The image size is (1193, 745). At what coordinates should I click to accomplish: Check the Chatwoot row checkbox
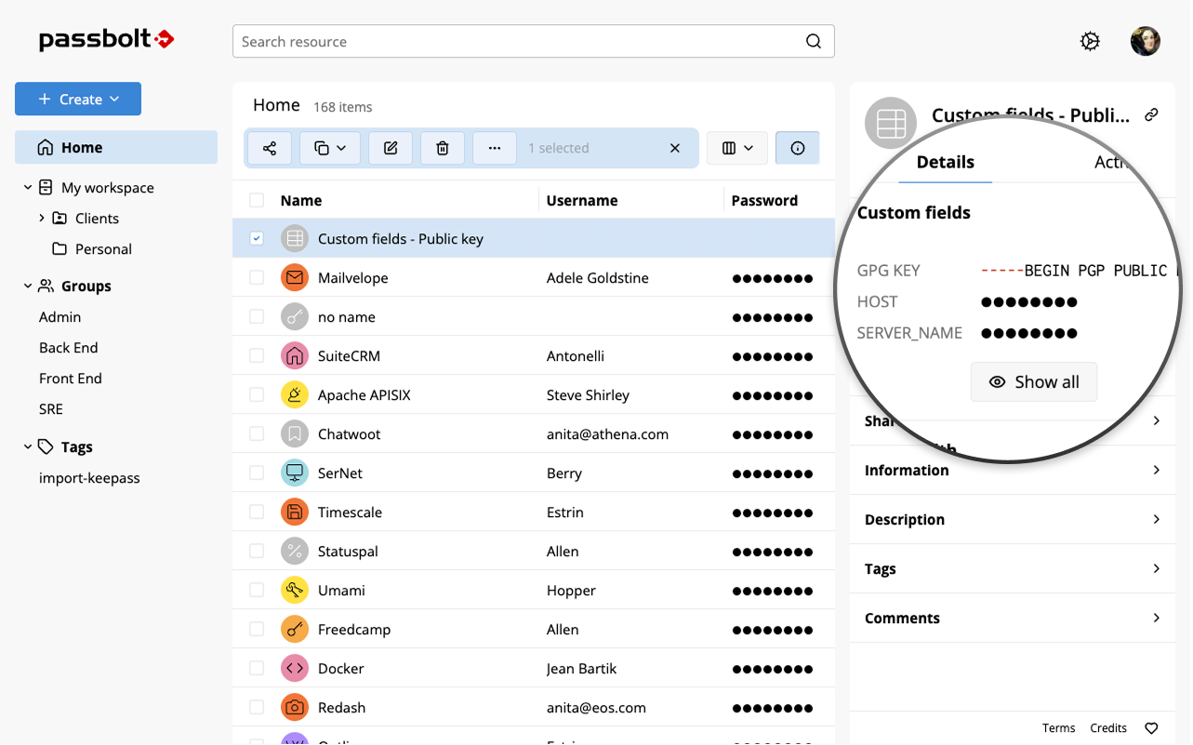[257, 433]
